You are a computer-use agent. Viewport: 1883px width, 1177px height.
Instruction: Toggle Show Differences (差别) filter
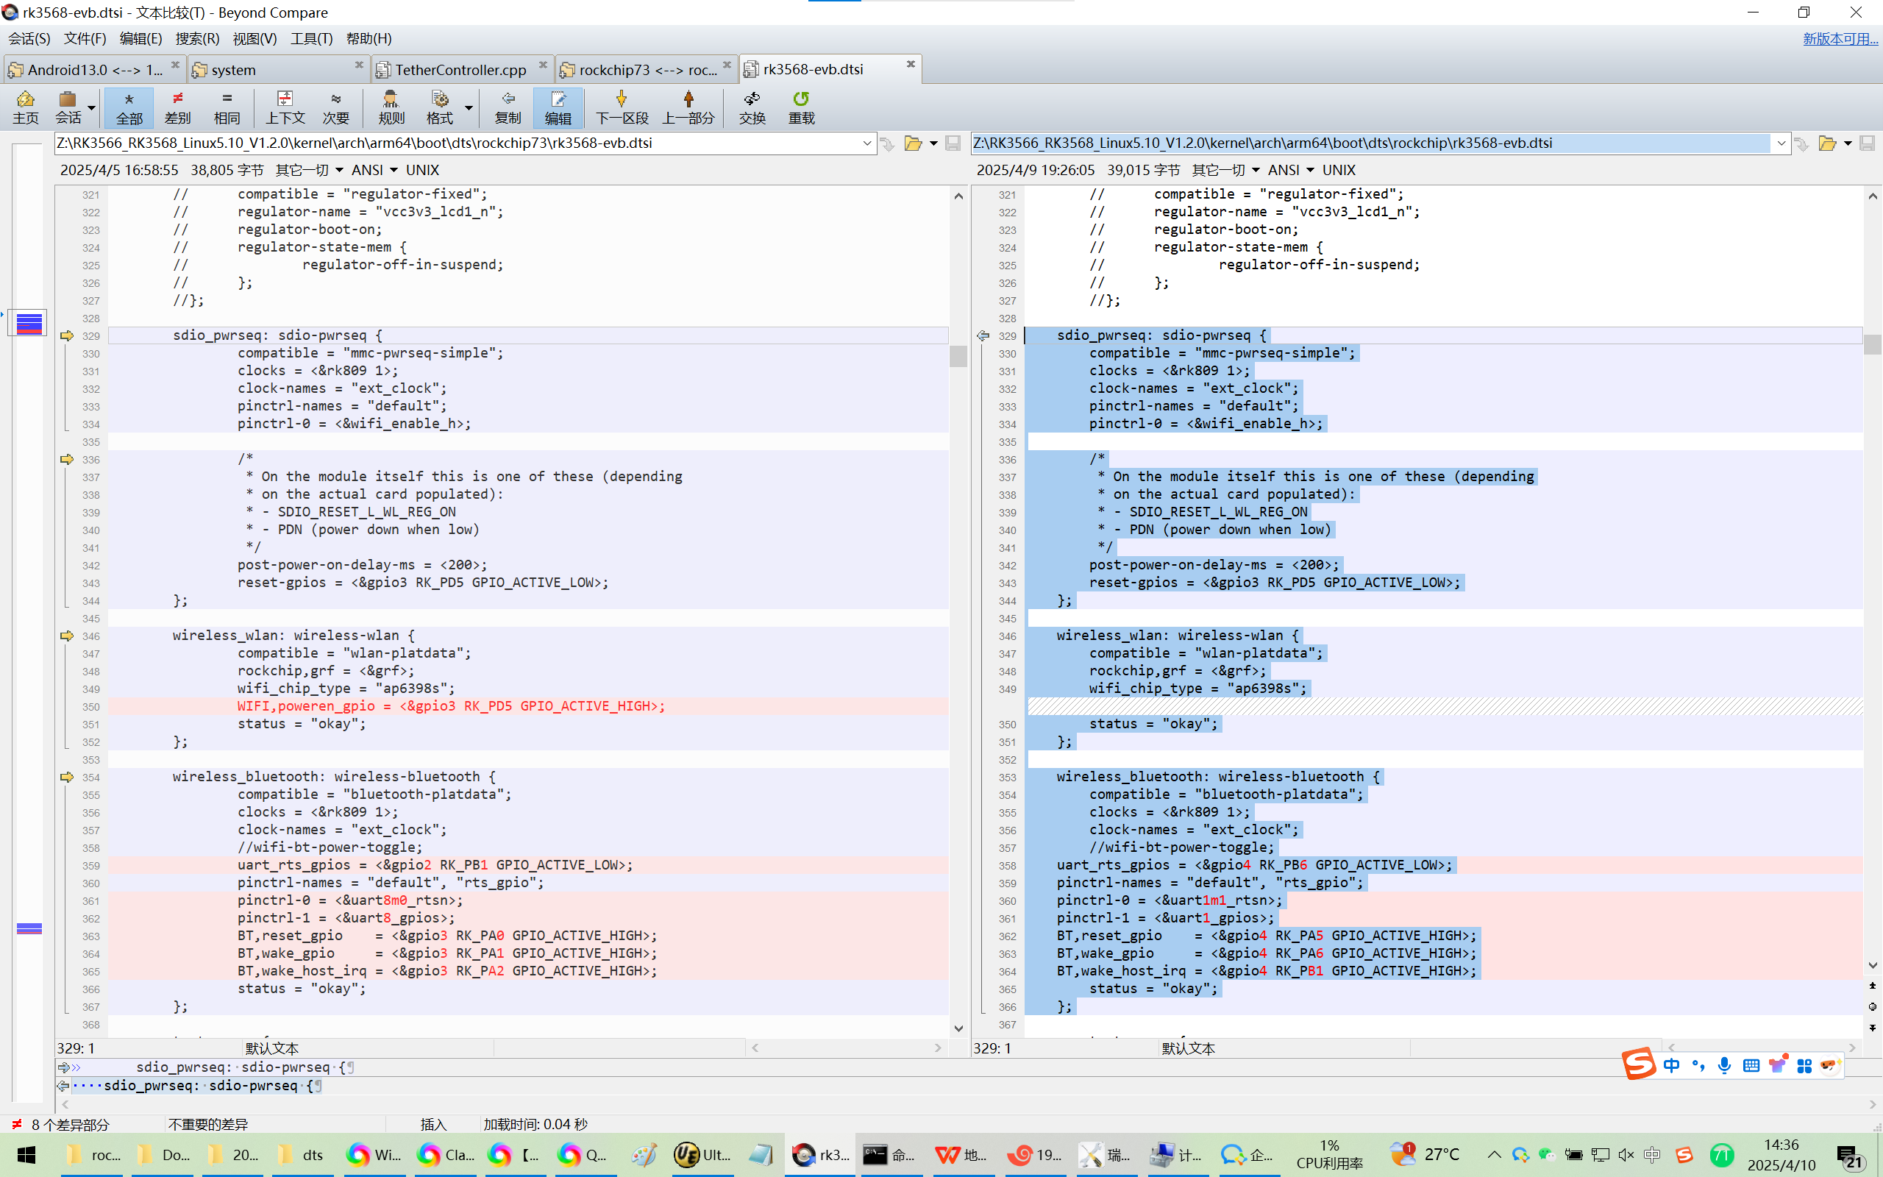pos(177,107)
